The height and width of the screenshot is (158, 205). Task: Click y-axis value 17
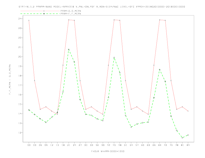click(20, 85)
